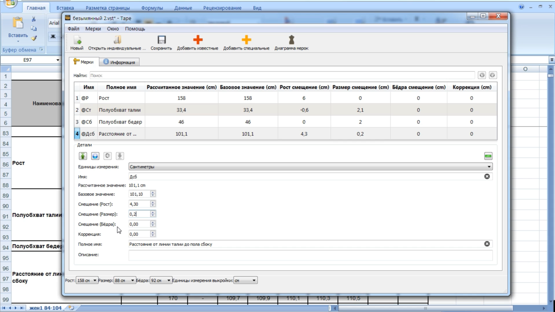Image resolution: width=555 pixels, height=312 pixels.
Task: Select the Мерки tab
Action: [84, 62]
